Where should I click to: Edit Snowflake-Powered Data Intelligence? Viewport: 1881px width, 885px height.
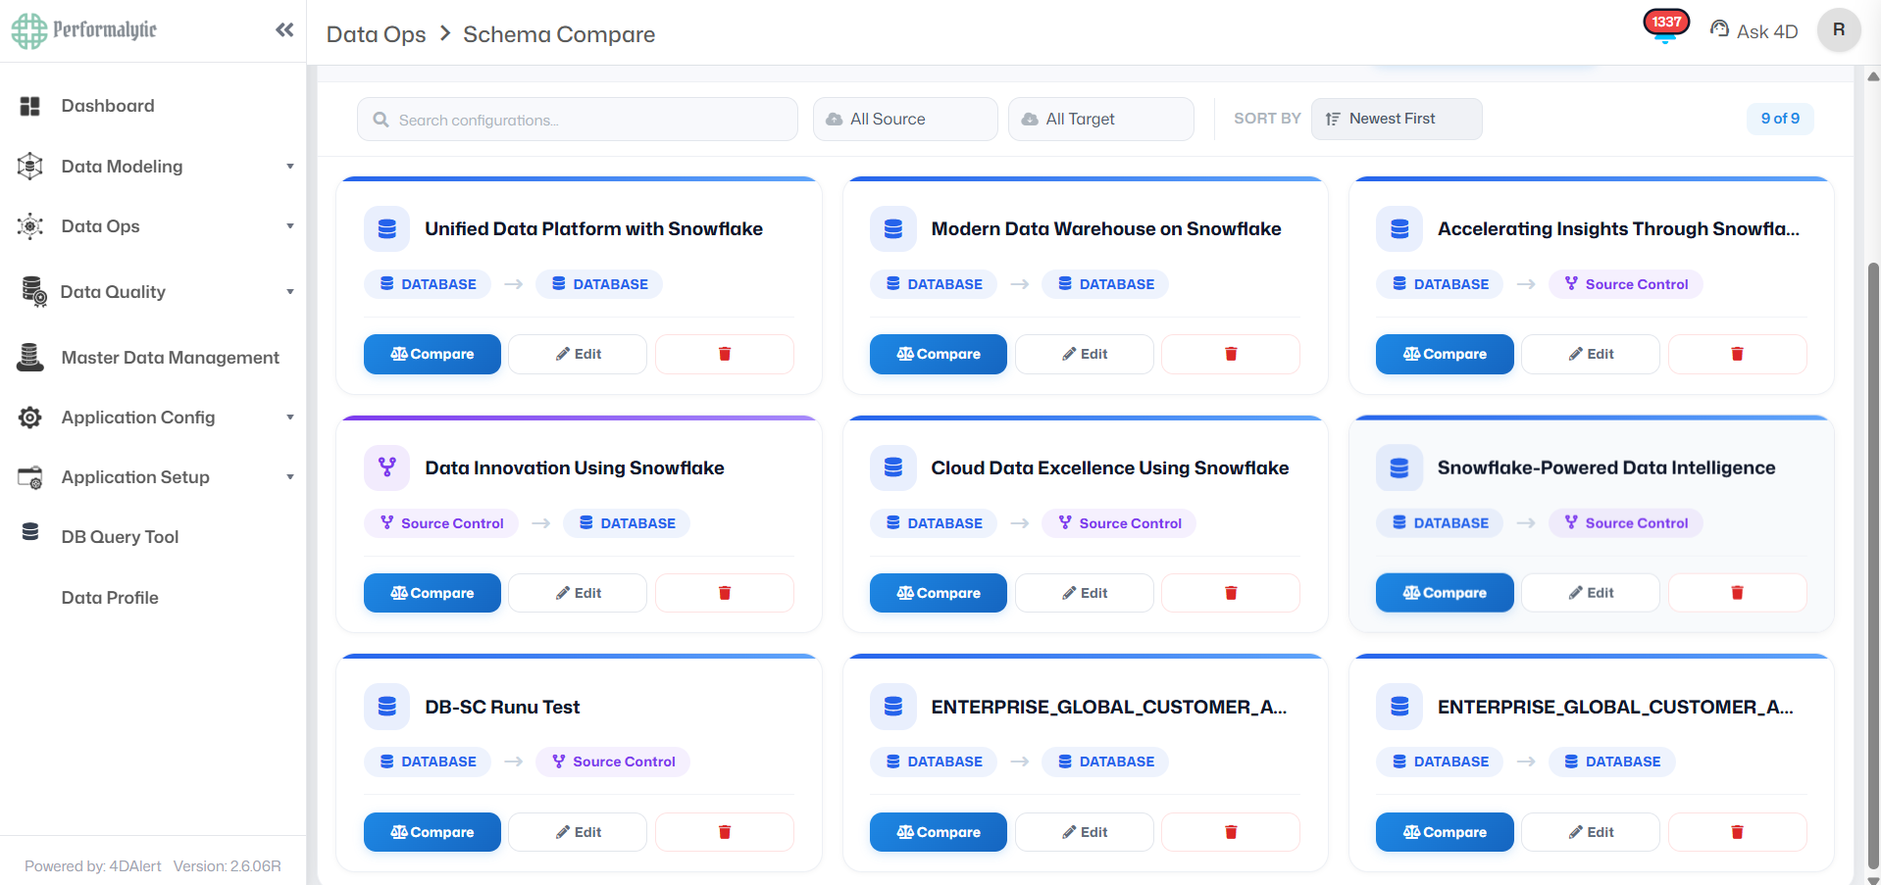pos(1591,593)
